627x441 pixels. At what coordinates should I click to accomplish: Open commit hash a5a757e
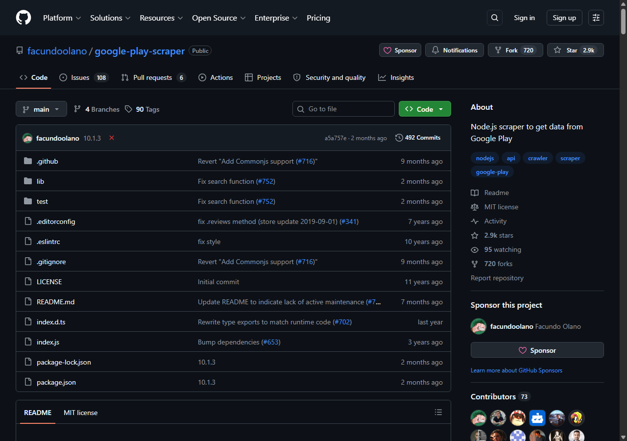[336, 138]
